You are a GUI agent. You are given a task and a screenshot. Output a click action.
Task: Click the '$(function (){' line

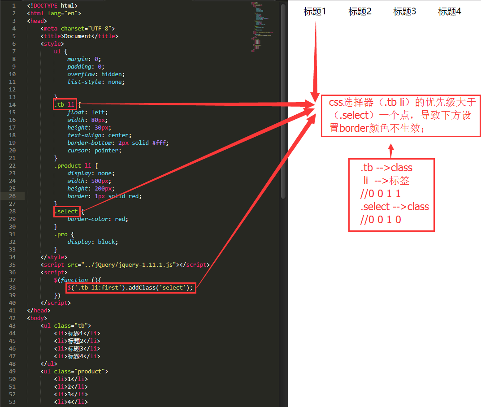(x=77, y=280)
